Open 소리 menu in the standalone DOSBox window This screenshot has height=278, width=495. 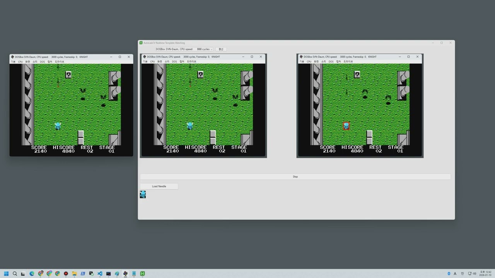point(35,62)
